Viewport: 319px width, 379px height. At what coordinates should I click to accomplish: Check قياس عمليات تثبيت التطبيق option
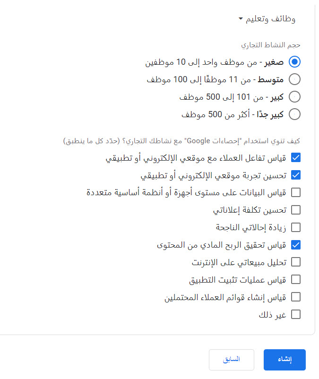pyautogui.click(x=296, y=279)
